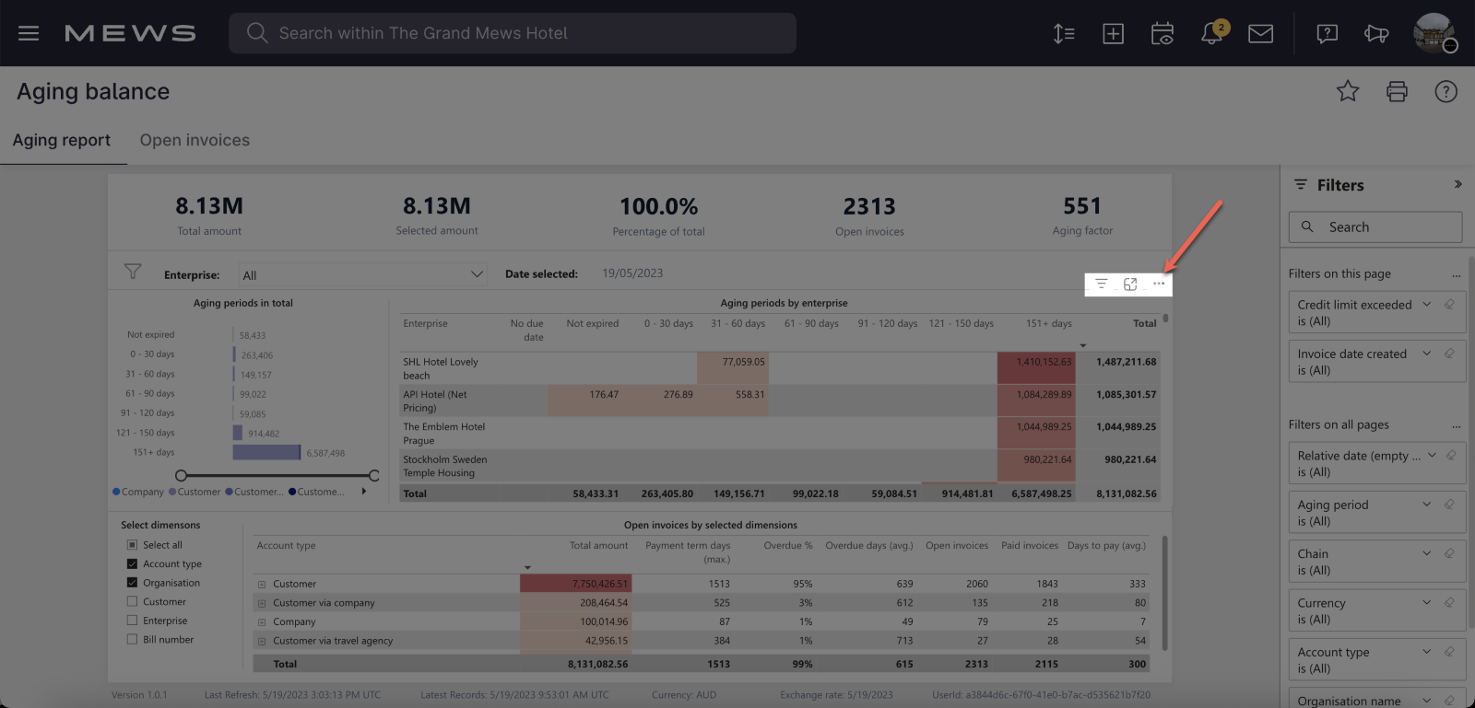
Task: Click focus mode icon on the visual
Action: pyautogui.click(x=1130, y=284)
